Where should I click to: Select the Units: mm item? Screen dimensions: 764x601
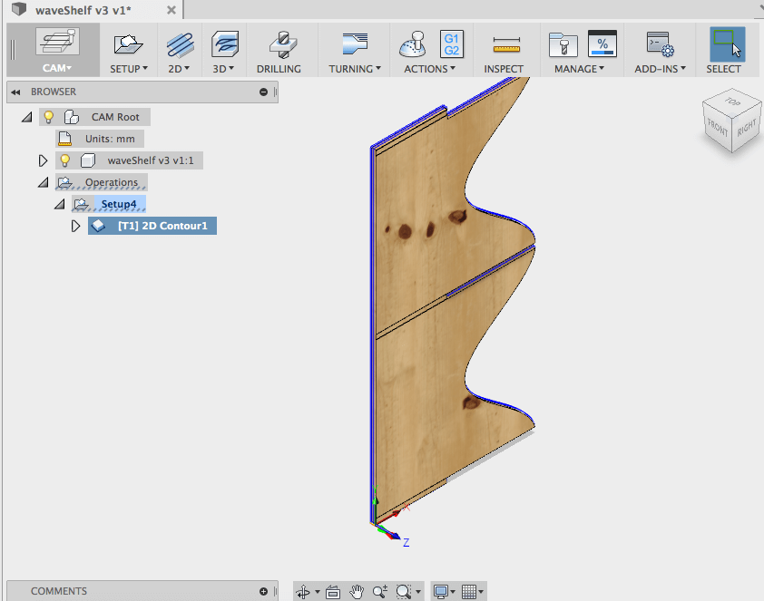tap(109, 139)
